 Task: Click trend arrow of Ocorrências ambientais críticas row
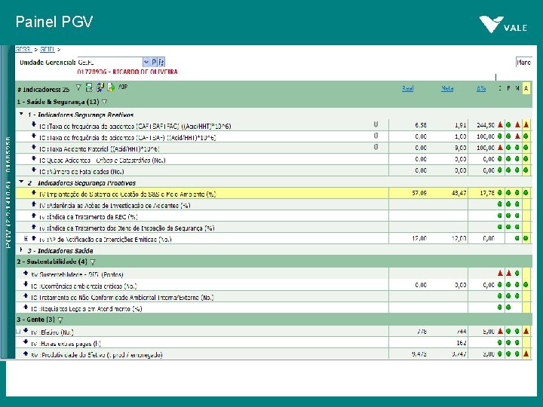[26, 284]
